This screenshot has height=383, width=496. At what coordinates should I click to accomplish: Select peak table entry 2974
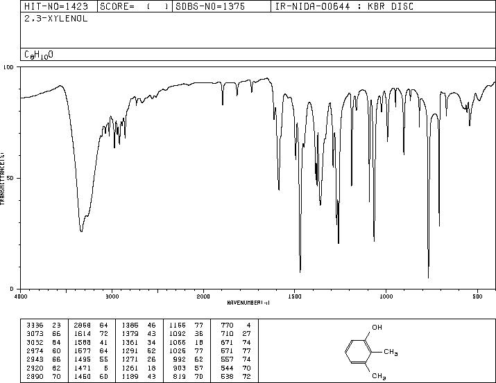pos(34,350)
